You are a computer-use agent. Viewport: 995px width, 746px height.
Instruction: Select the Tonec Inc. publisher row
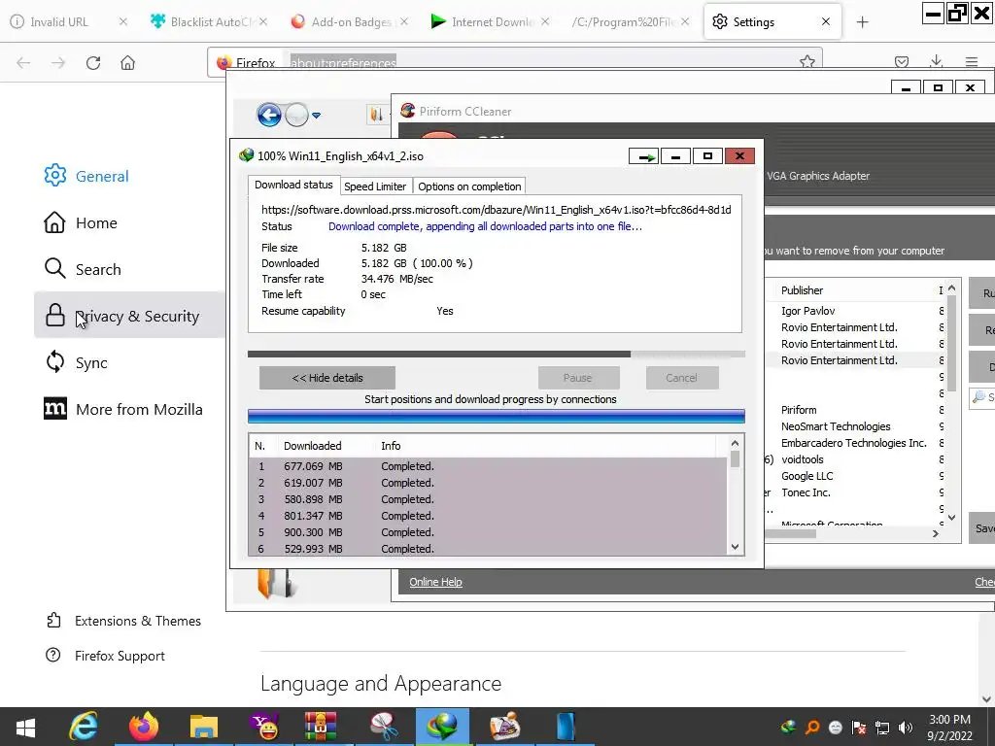click(806, 492)
